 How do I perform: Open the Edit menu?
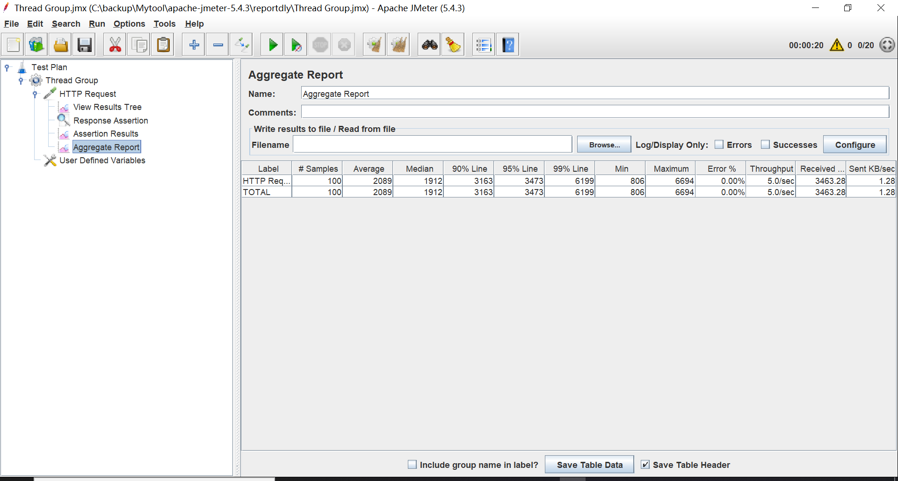pyautogui.click(x=35, y=24)
